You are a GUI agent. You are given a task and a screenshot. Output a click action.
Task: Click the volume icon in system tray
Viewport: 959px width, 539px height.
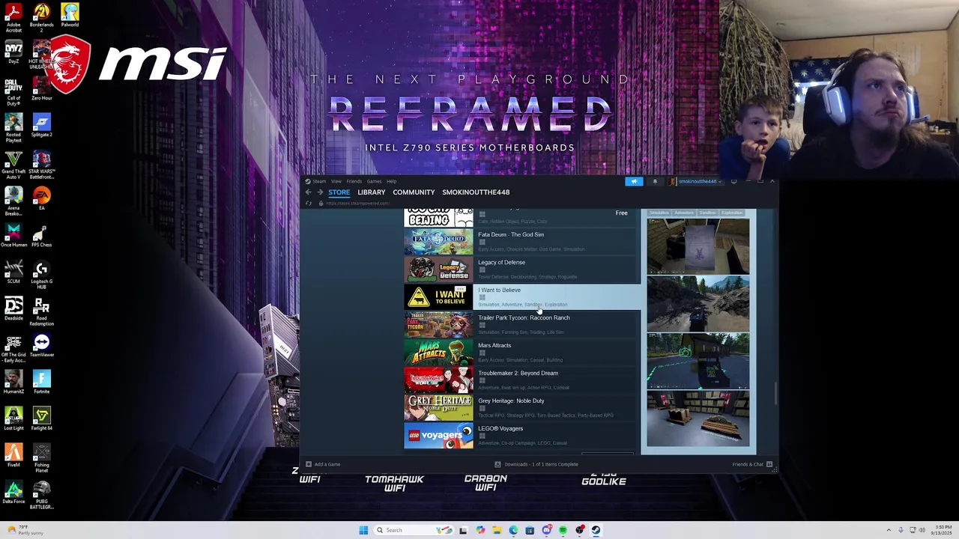(922, 530)
